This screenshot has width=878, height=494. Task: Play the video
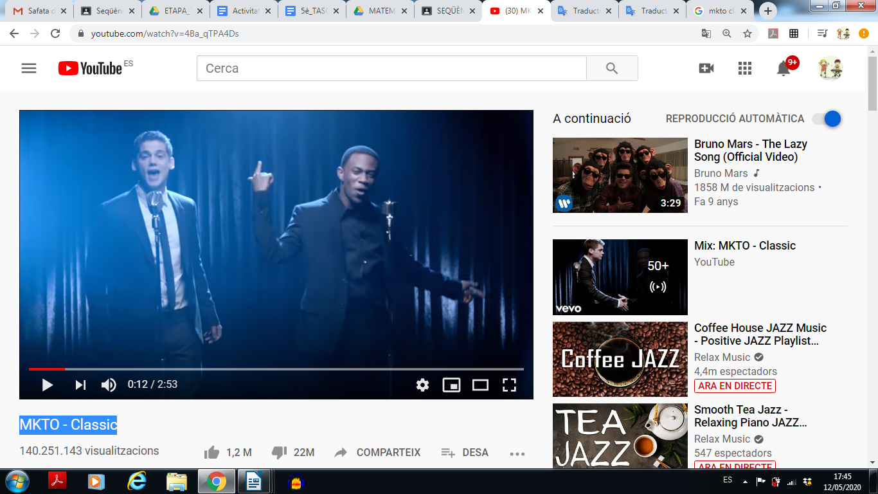pos(47,385)
